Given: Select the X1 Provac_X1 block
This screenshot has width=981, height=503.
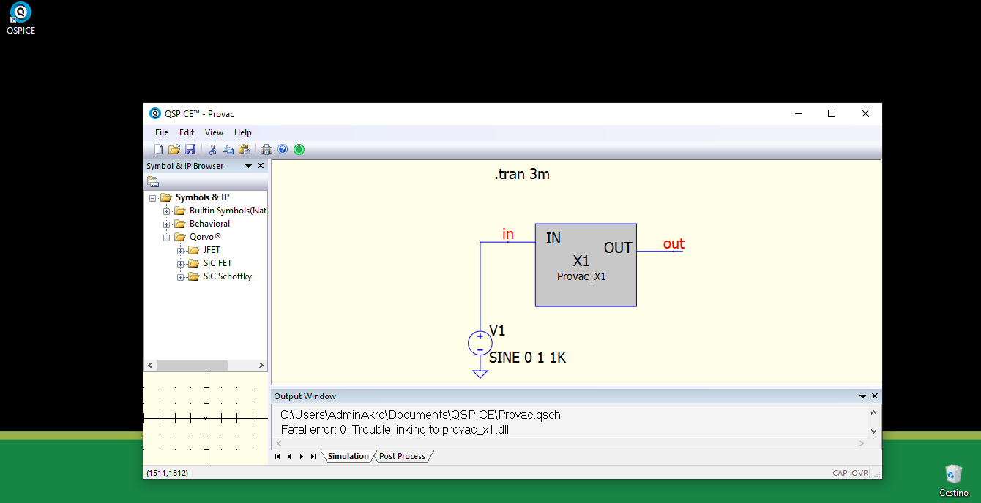Looking at the screenshot, I should pos(586,265).
